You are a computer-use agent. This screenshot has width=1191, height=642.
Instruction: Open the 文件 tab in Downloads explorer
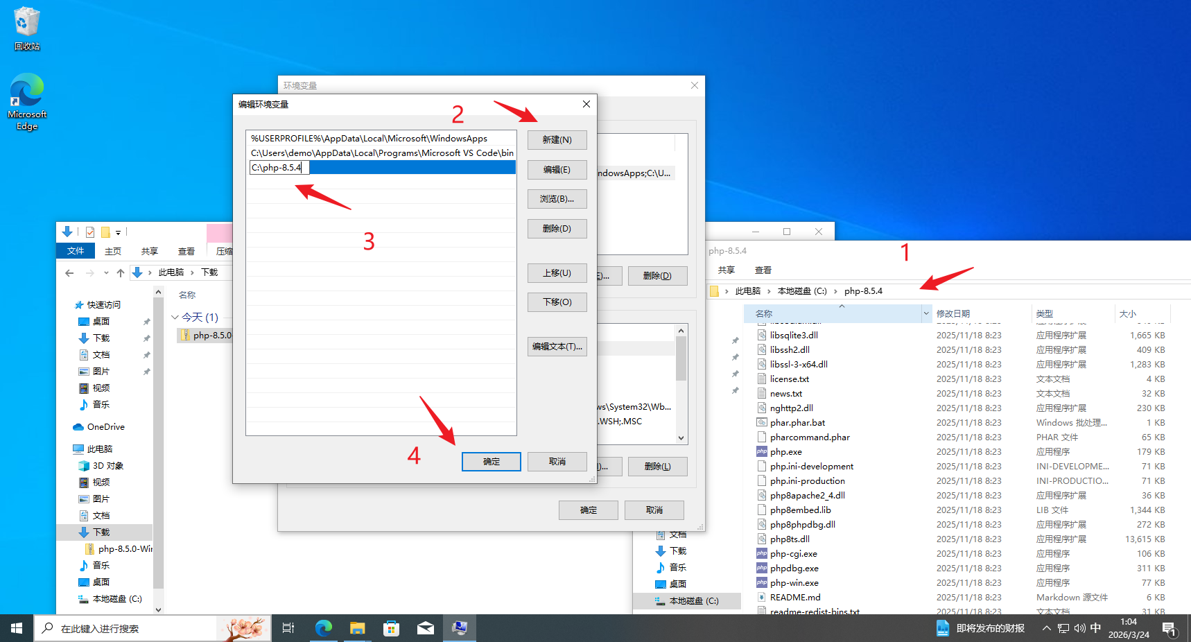(76, 251)
